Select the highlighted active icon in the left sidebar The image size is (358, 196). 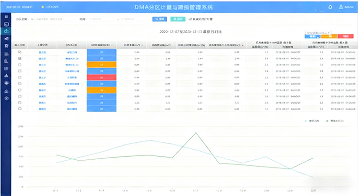click(6, 31)
